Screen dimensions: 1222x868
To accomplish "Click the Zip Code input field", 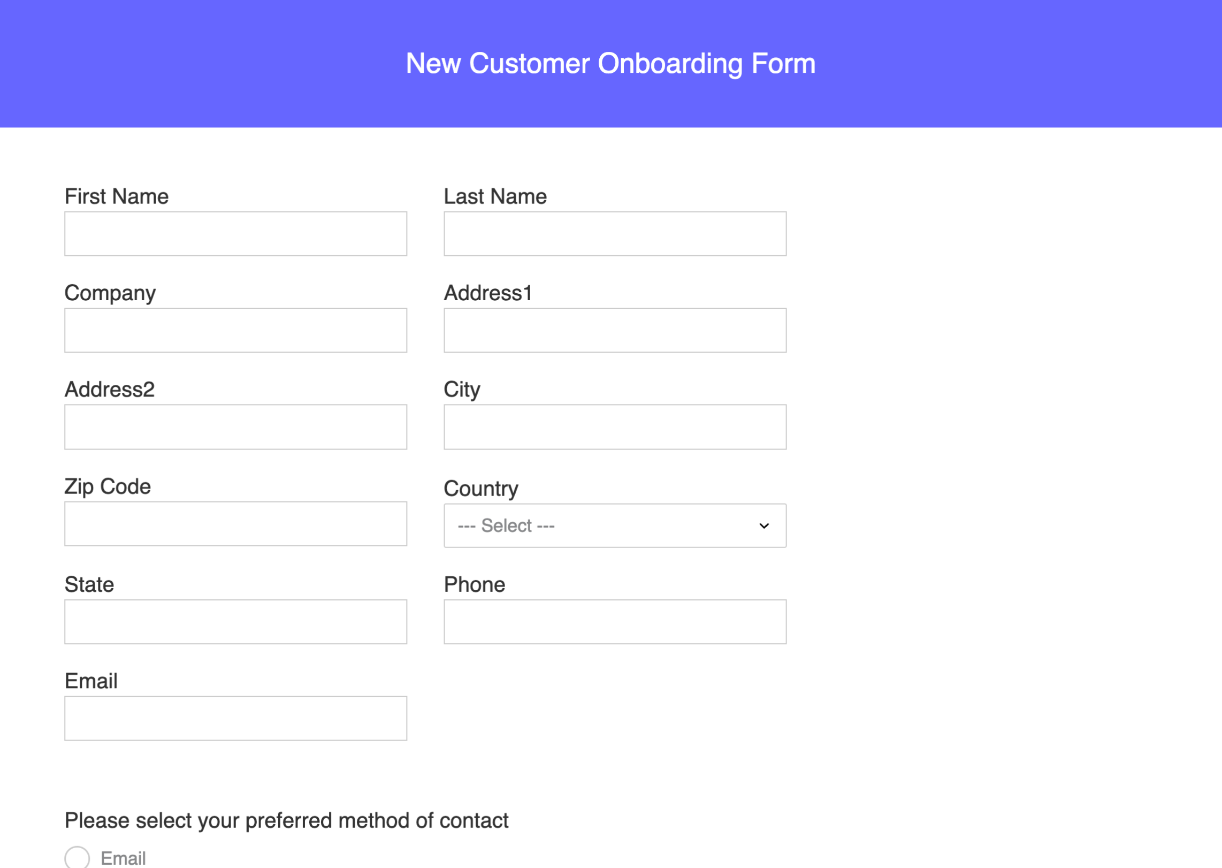I will pos(235,523).
